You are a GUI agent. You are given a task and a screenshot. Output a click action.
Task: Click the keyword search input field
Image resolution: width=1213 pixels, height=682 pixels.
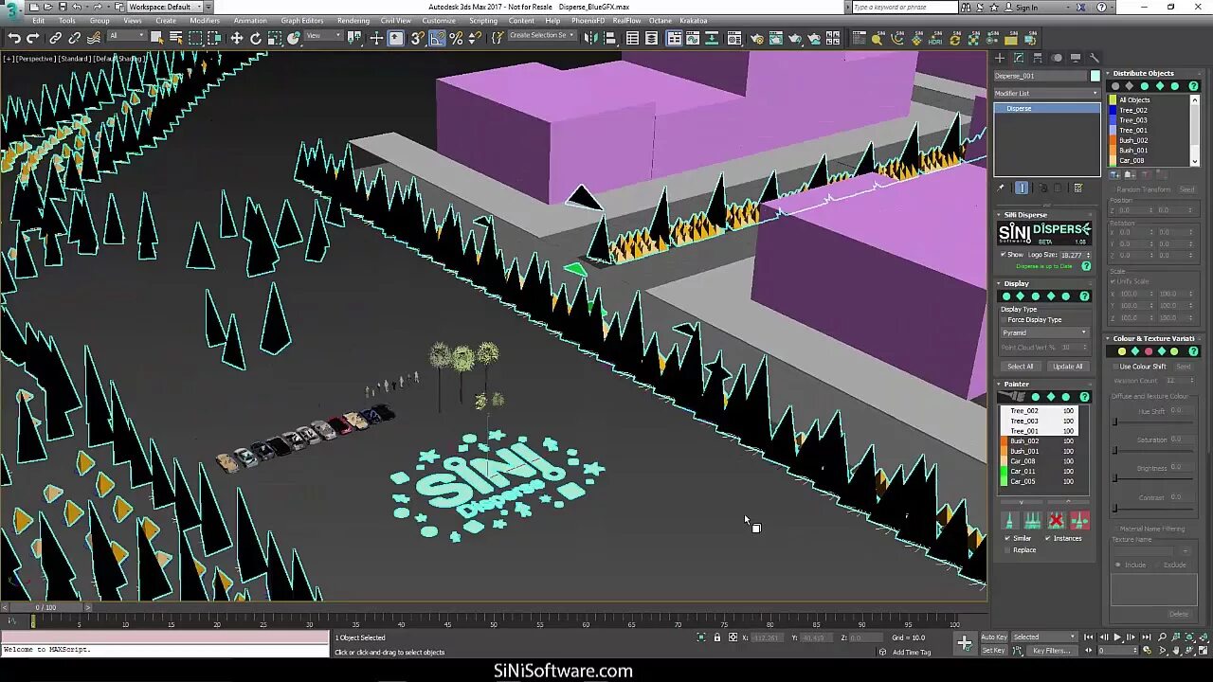click(x=905, y=7)
